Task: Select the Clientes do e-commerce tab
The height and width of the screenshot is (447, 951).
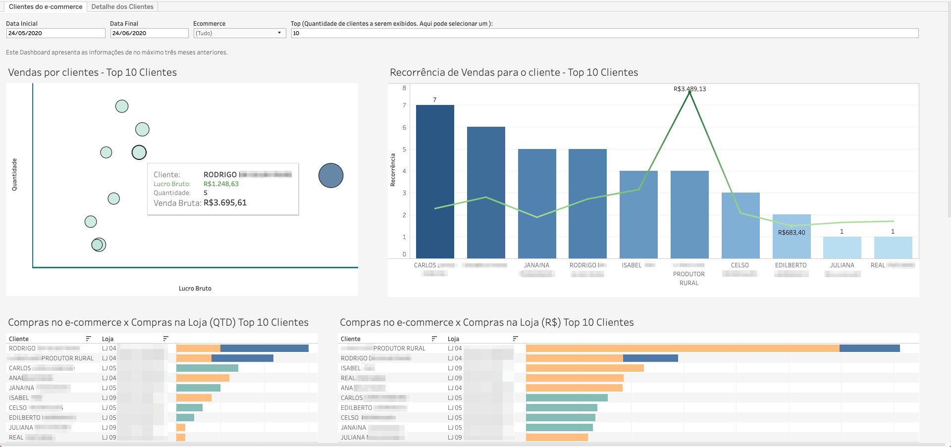Action: click(45, 6)
